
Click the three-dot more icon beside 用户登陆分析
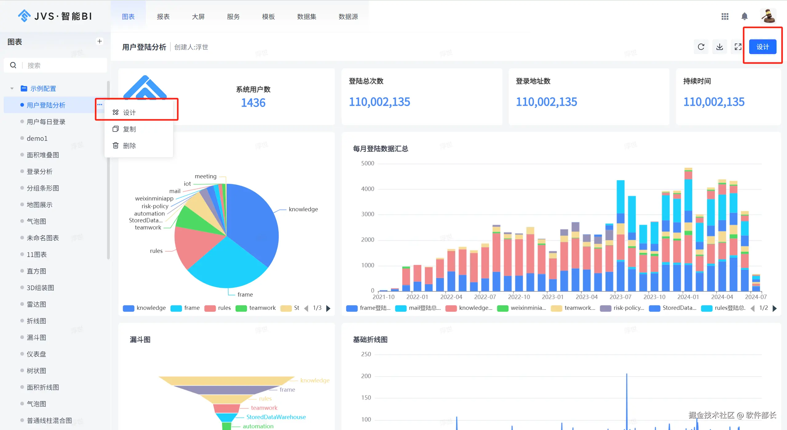point(100,105)
